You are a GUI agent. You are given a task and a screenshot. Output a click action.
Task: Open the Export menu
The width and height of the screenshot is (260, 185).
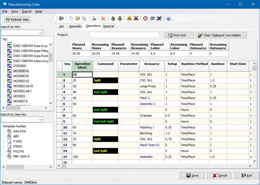tap(27, 12)
